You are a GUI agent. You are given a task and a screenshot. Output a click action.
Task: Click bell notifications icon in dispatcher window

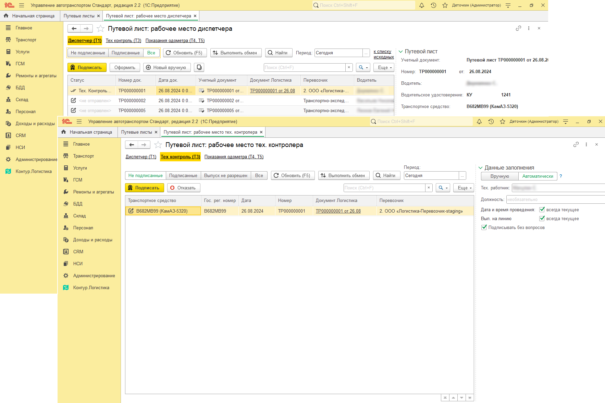coord(422,5)
